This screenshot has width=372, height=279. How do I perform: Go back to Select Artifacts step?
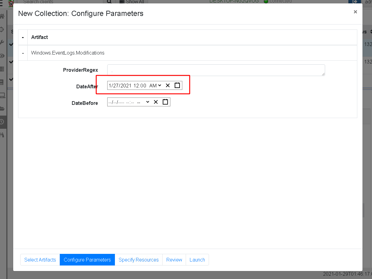pyautogui.click(x=40, y=260)
